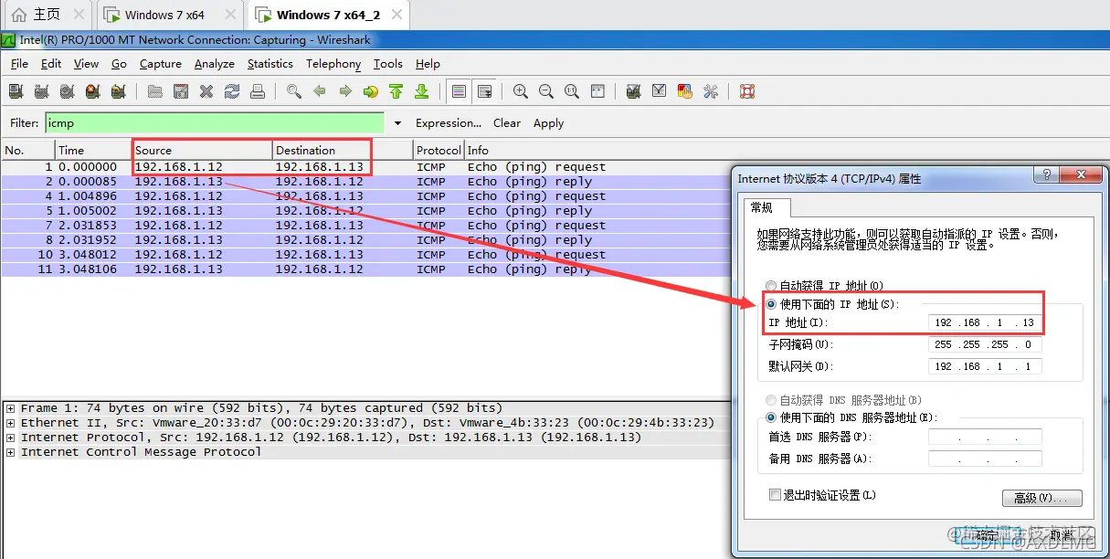The image size is (1110, 559).
Task: Click the 备用 DNS 服务器 field
Action: click(x=985, y=459)
